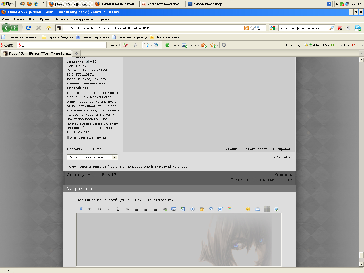364x273 pixels.
Task: Open Yandex bar settings gear
Action: click(224, 45)
